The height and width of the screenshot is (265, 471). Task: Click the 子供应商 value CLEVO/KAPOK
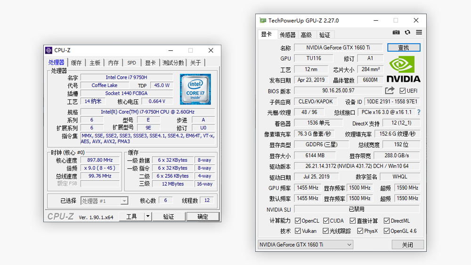[316, 102]
